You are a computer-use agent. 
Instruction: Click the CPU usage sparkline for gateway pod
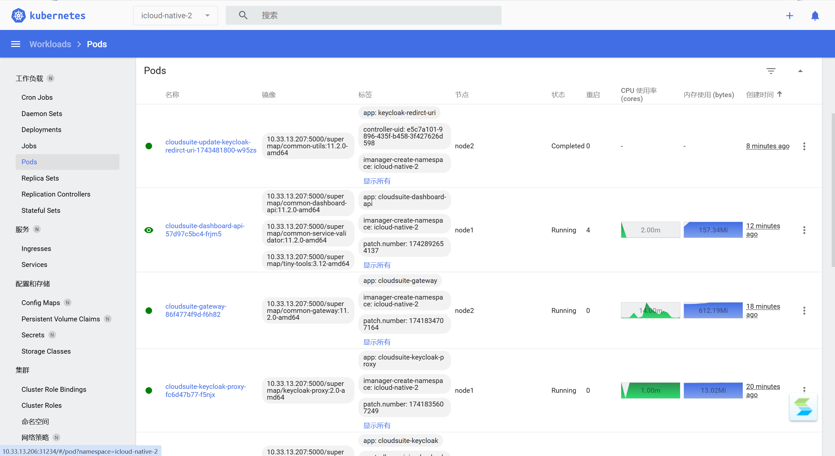point(650,311)
